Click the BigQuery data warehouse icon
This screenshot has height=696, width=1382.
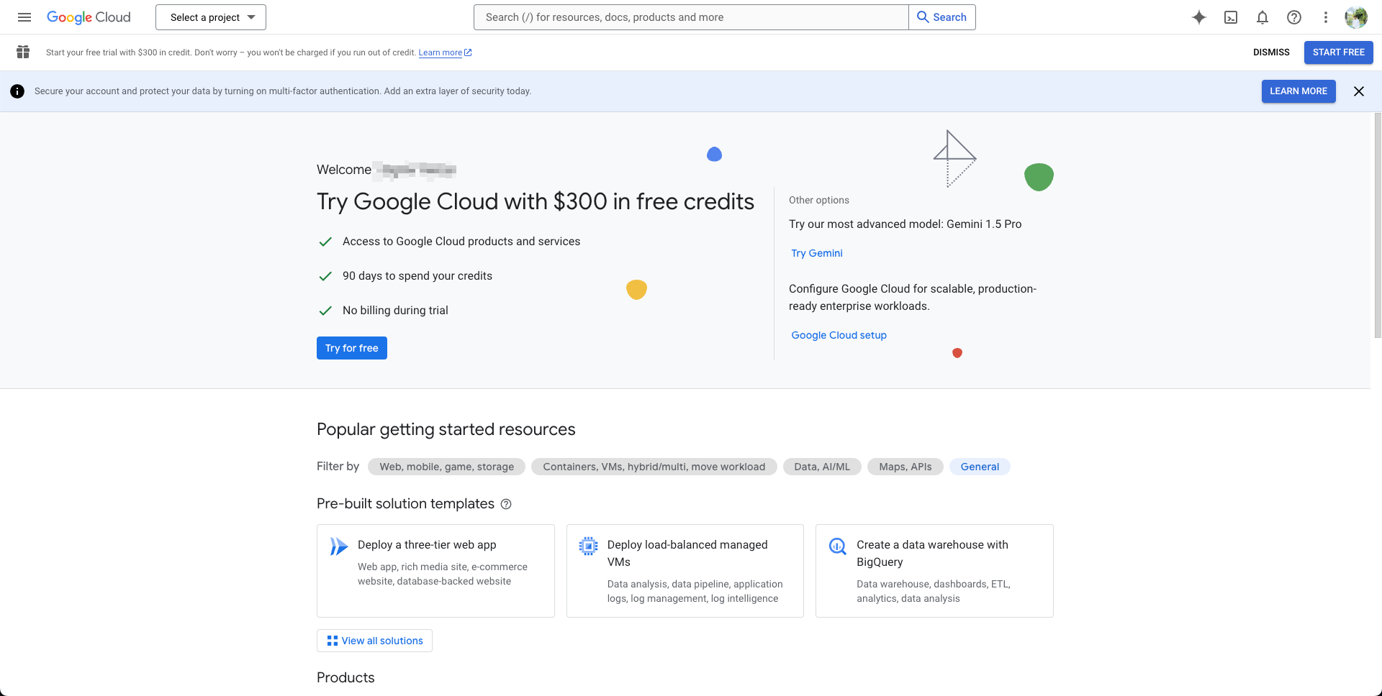837,546
